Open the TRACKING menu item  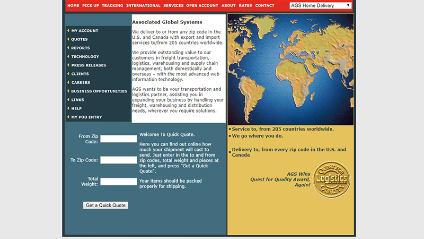coord(112,5)
